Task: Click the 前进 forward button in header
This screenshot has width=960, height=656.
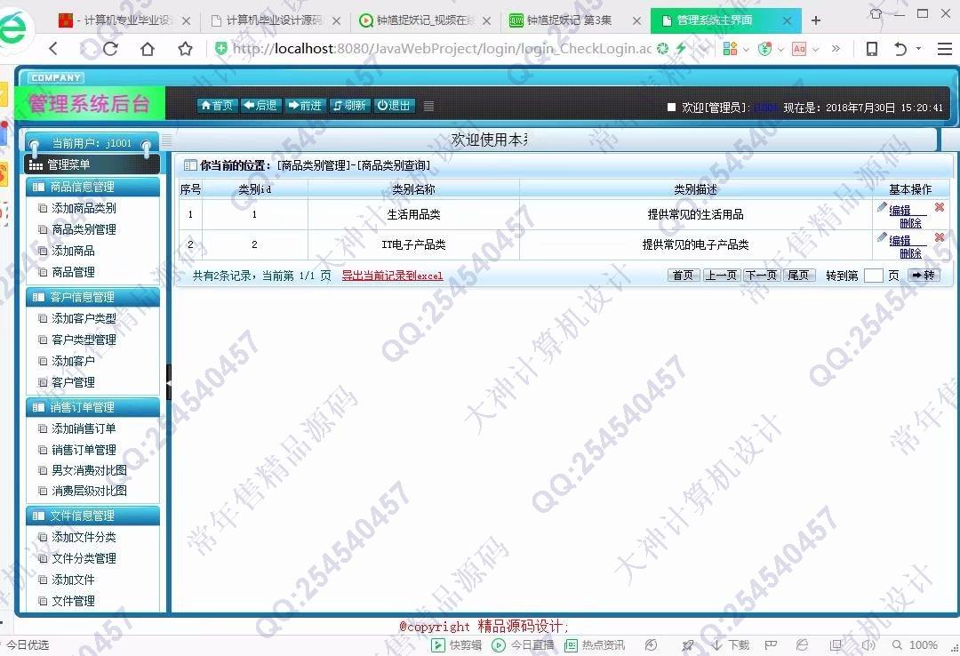Action: tap(305, 106)
